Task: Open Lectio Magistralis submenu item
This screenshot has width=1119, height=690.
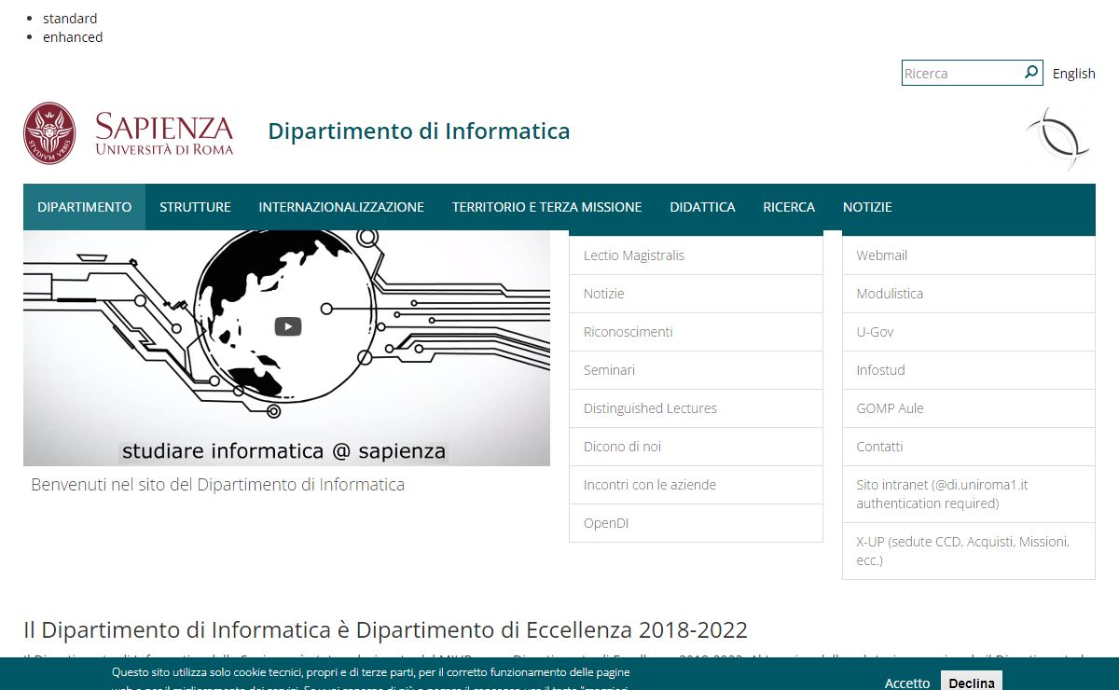Action: tap(633, 255)
